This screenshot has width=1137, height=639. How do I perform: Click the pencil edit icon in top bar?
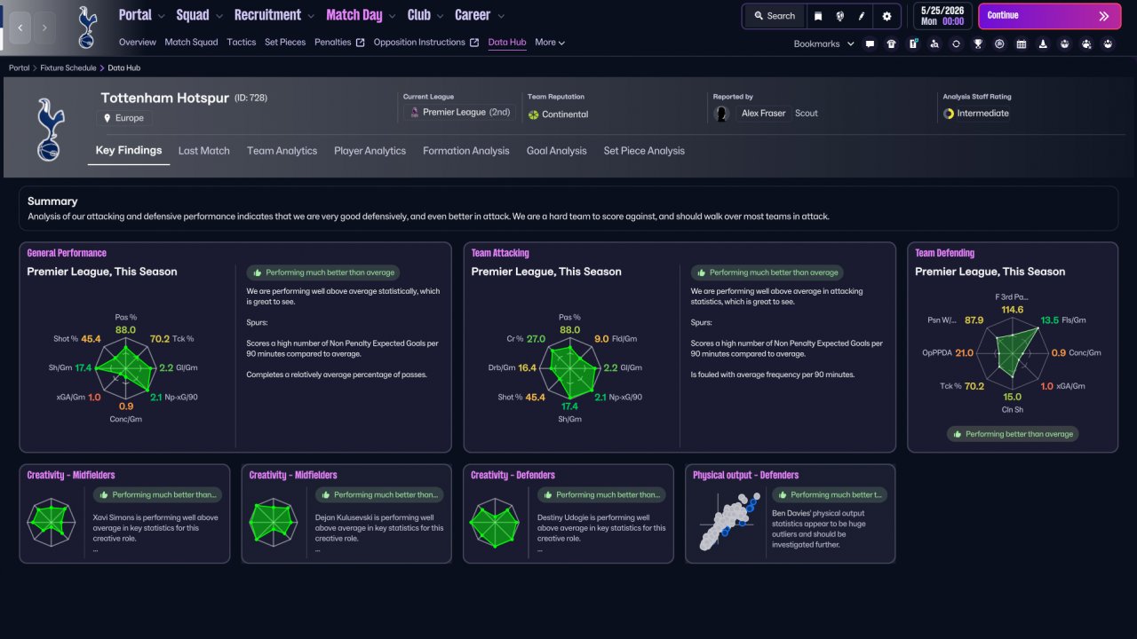[x=862, y=16]
